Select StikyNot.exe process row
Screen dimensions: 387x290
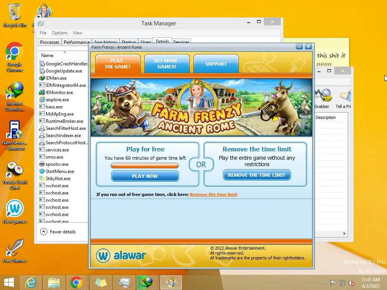(x=63, y=178)
